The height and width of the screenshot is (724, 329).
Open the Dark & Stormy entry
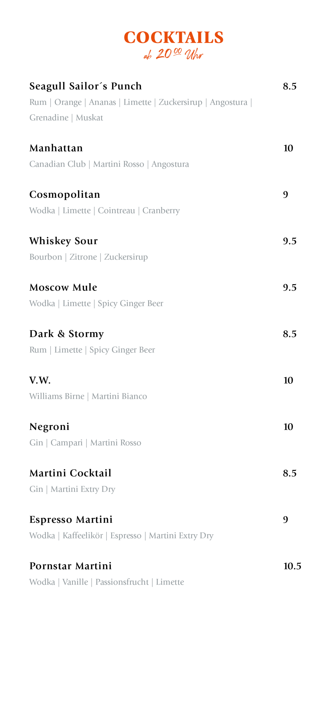click(x=67, y=334)
